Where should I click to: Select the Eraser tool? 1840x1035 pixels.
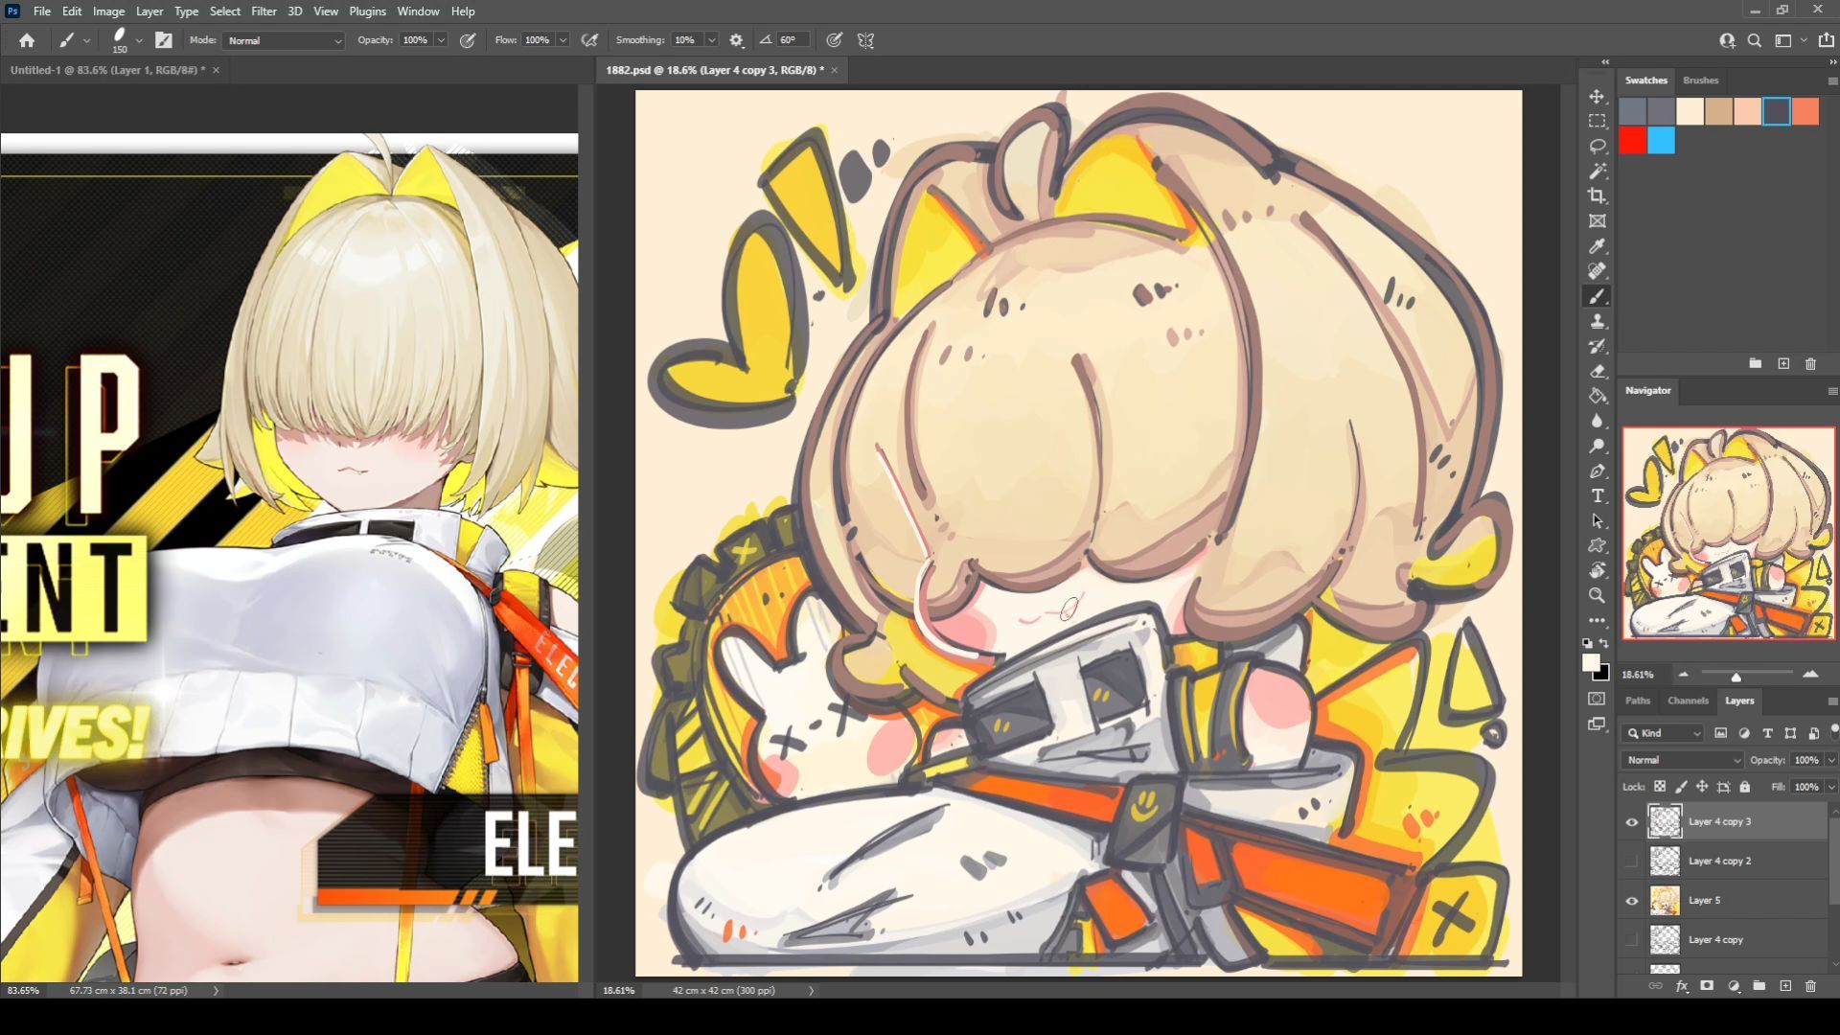click(1597, 371)
